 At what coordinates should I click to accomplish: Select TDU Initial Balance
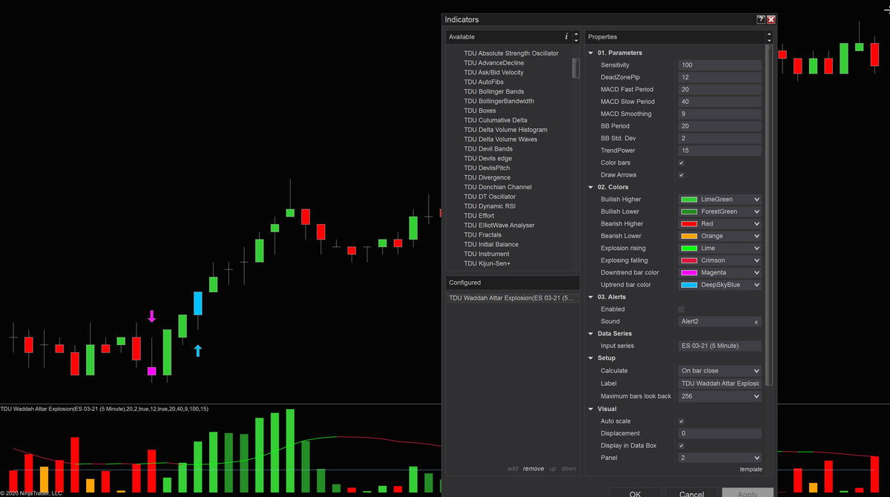pos(491,244)
